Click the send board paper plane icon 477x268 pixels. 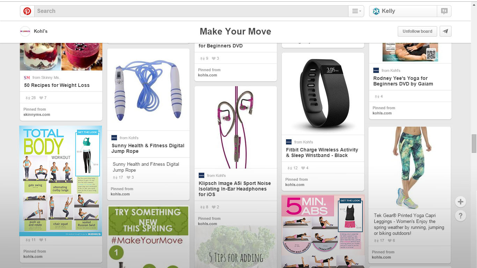[x=446, y=31]
